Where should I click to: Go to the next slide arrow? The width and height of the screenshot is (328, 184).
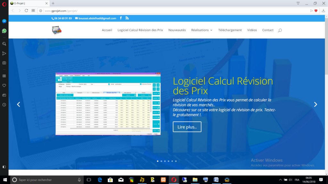[x=316, y=104]
